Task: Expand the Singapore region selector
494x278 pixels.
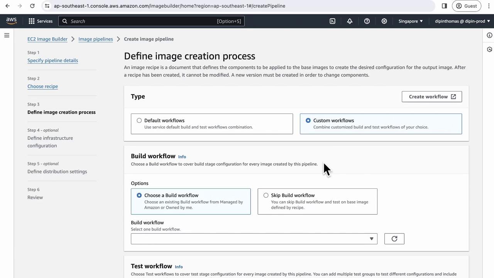Action: click(x=411, y=21)
